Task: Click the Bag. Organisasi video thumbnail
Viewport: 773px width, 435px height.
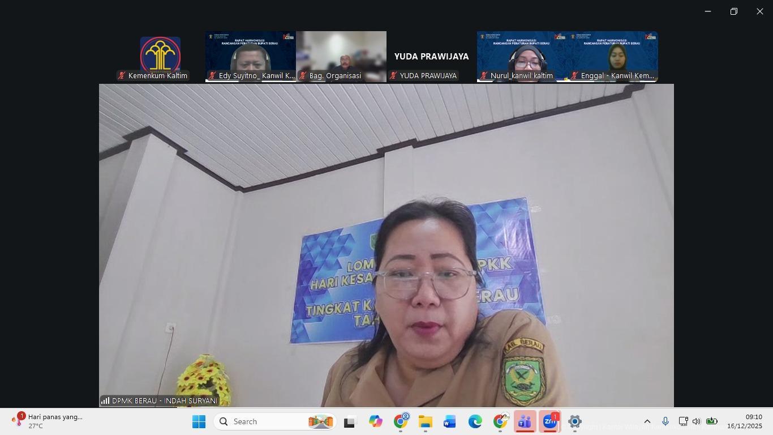Action: click(x=341, y=57)
